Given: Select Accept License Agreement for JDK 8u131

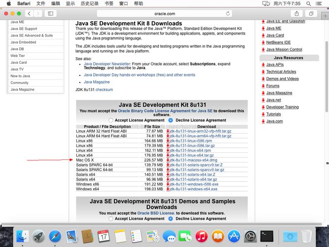Looking at the screenshot, I should (x=111, y=120).
